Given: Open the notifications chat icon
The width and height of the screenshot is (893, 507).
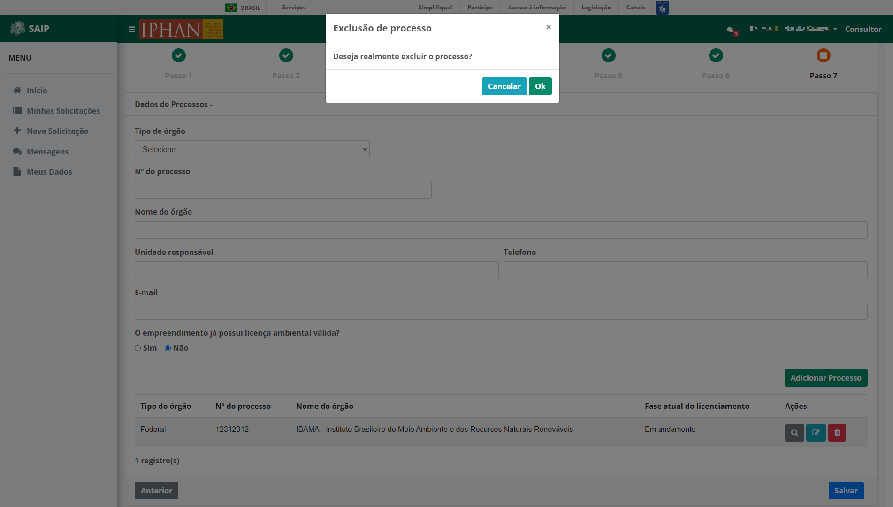Looking at the screenshot, I should coord(732,31).
